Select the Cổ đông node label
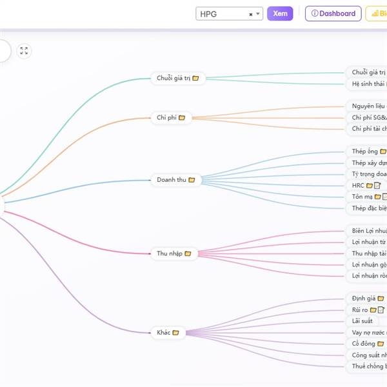Screen dimensions: 387x387 pyautogui.click(x=364, y=344)
